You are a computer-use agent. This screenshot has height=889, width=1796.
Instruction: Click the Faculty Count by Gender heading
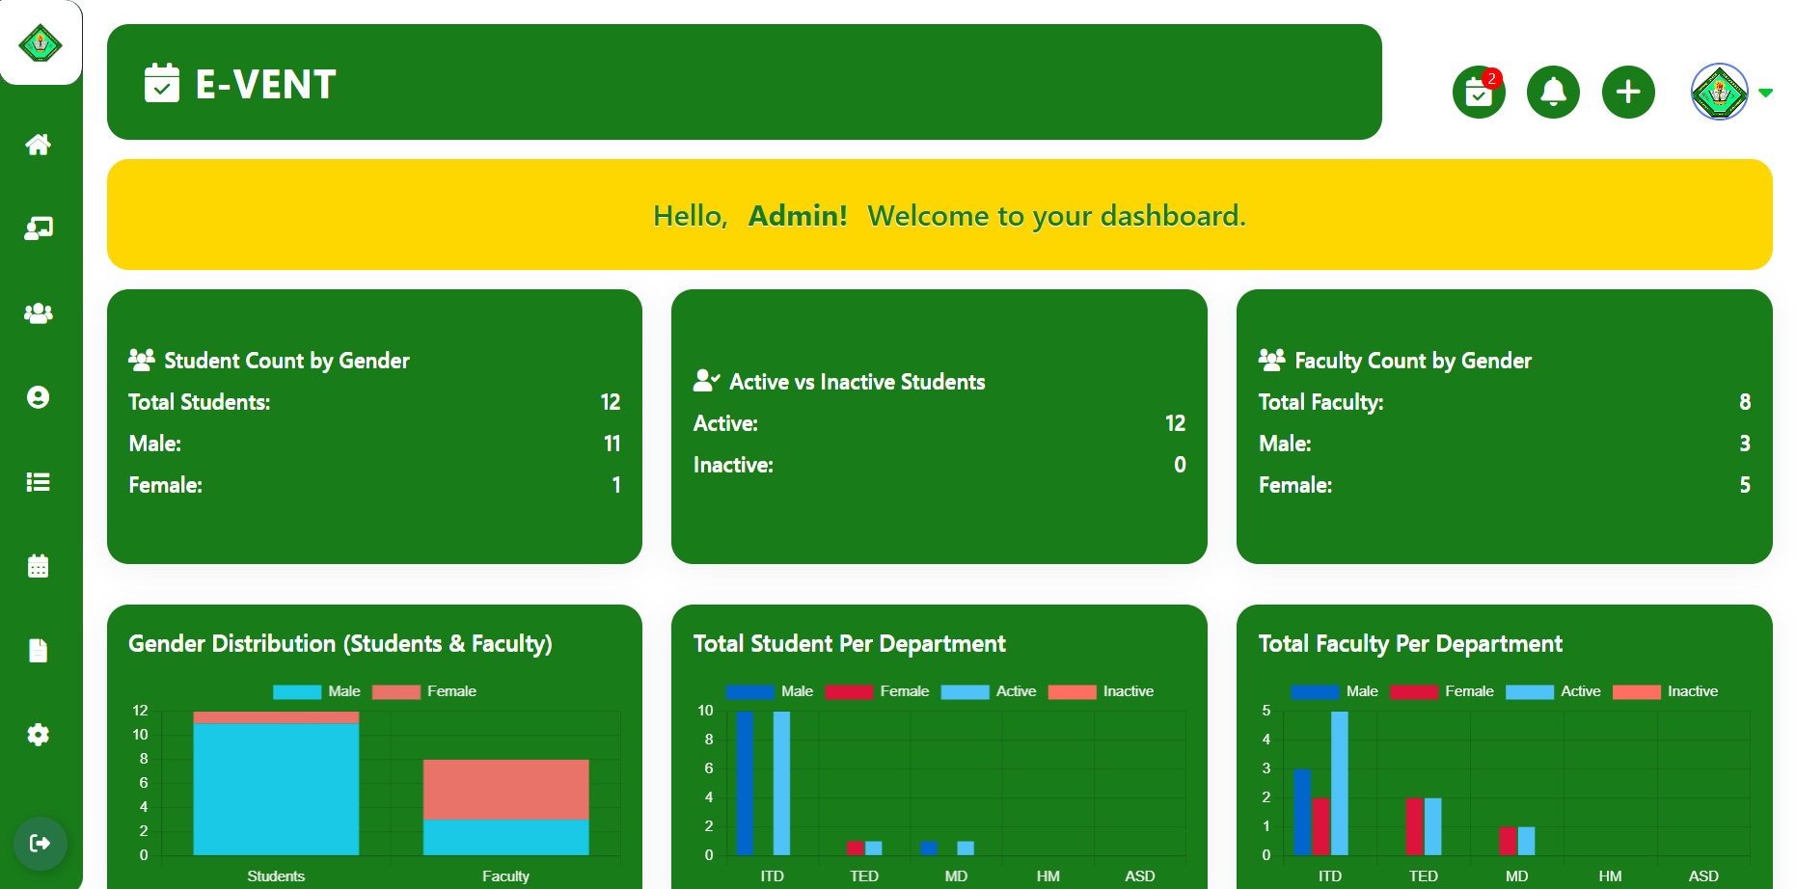(x=1413, y=361)
